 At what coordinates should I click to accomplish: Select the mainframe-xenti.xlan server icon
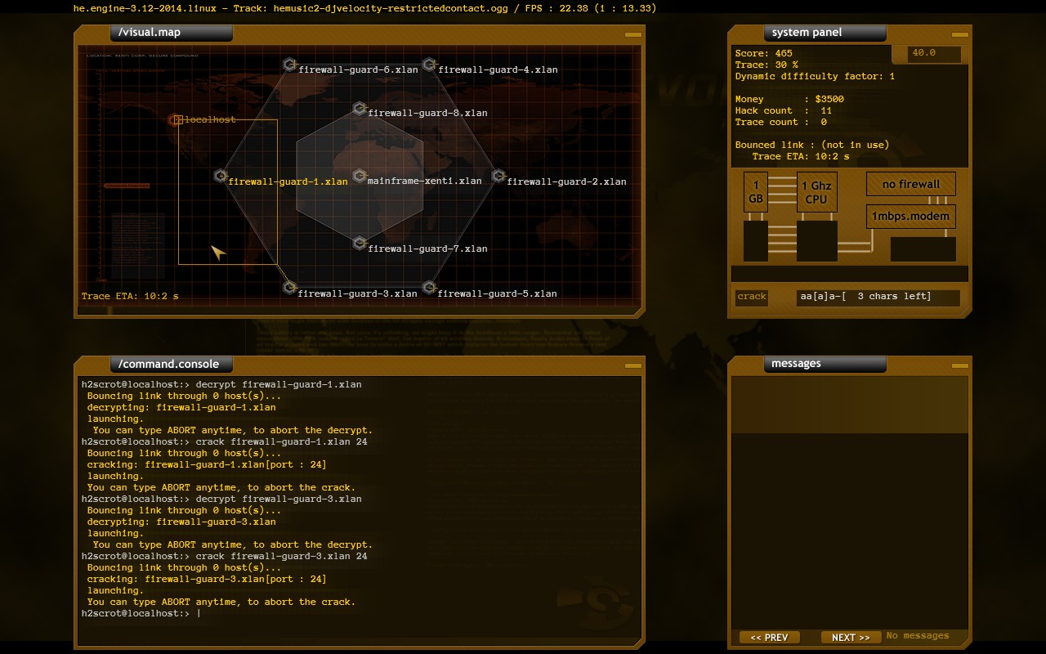359,176
